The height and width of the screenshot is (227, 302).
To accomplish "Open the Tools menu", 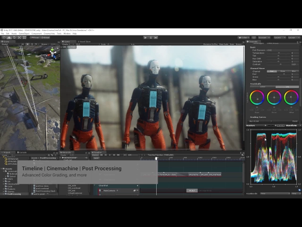I will (59, 34).
